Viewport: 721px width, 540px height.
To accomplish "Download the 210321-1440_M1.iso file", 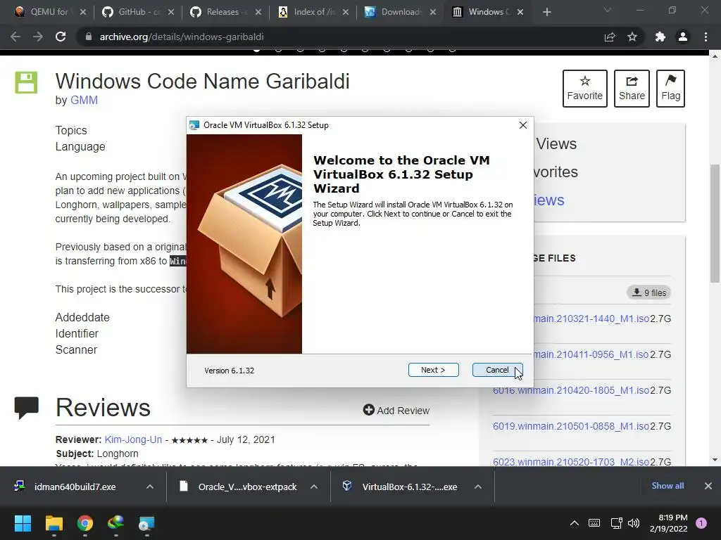I will tap(591, 319).
